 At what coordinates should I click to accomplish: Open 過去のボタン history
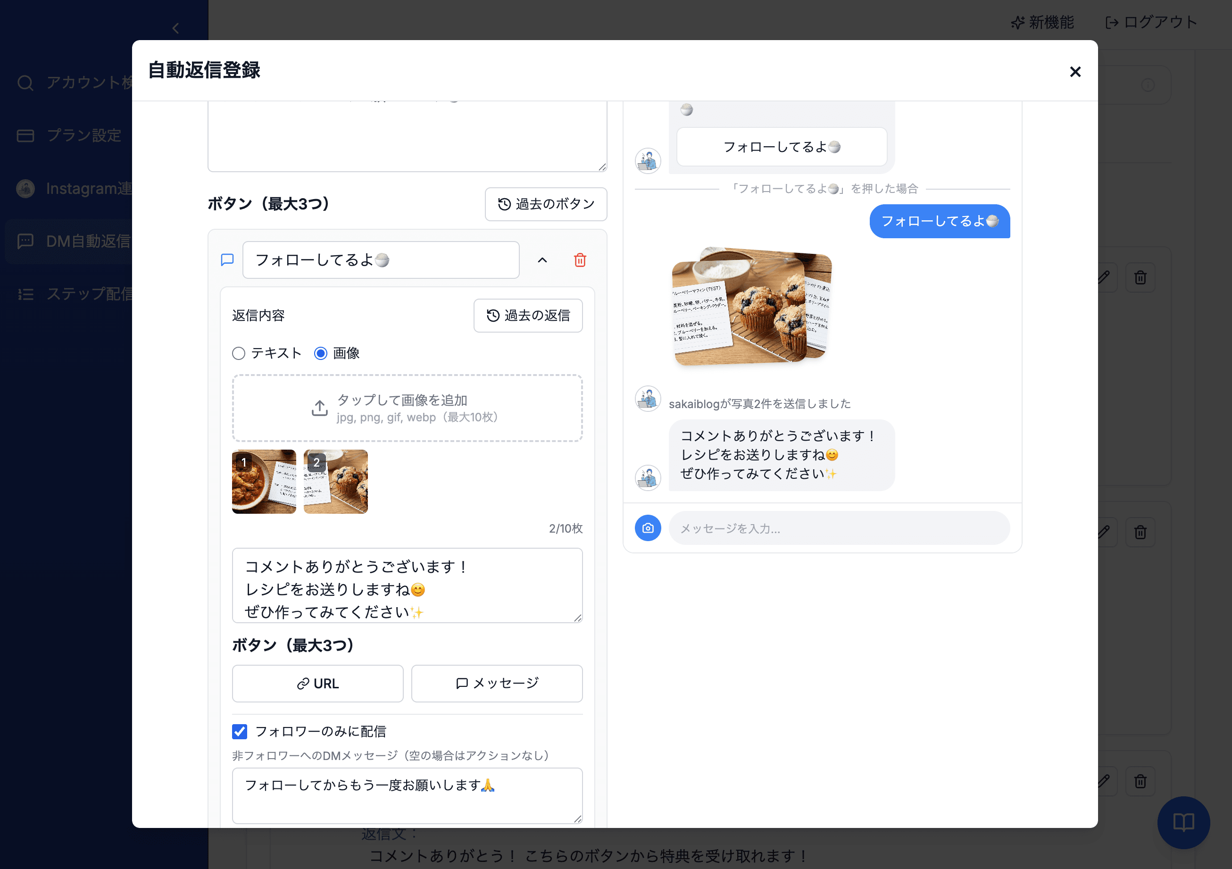pyautogui.click(x=546, y=204)
